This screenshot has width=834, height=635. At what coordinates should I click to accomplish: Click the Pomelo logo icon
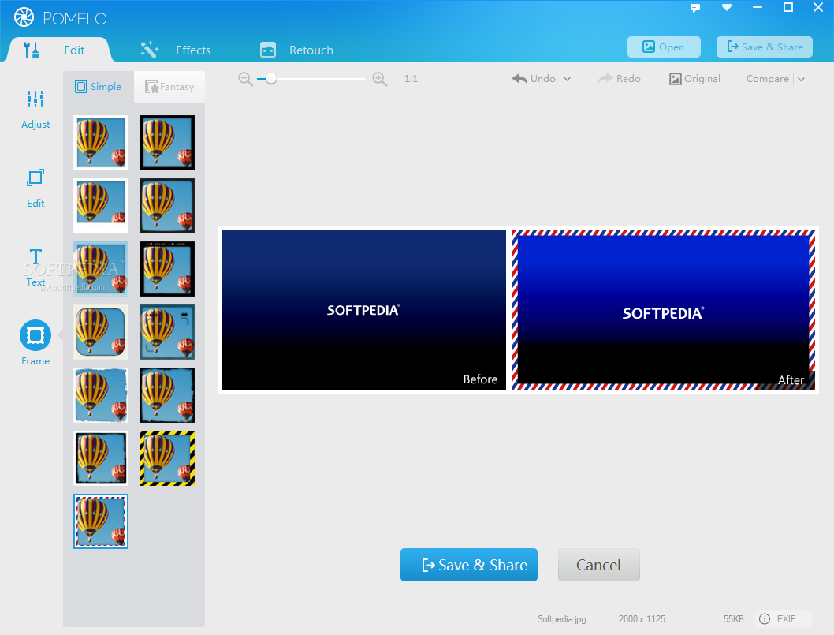(x=24, y=17)
